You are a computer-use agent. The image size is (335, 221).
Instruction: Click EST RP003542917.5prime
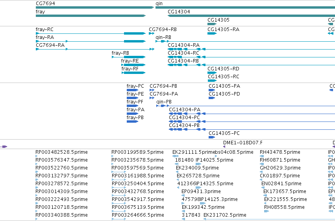coord(138,199)
